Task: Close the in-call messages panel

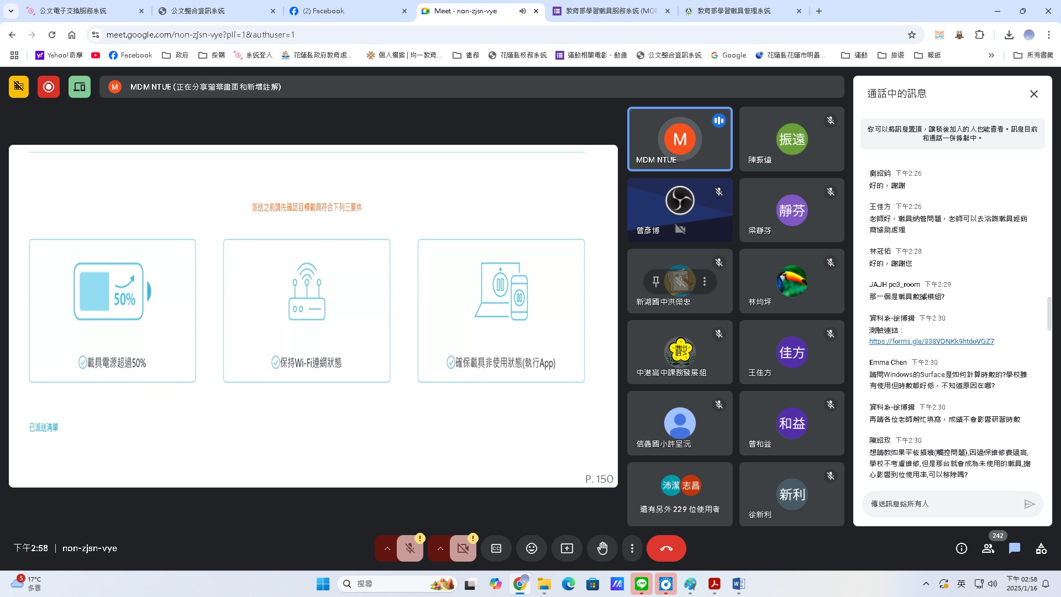Action: pyautogui.click(x=1034, y=94)
